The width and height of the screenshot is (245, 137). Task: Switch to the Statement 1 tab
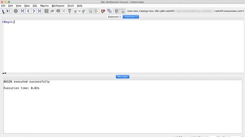[114, 17]
